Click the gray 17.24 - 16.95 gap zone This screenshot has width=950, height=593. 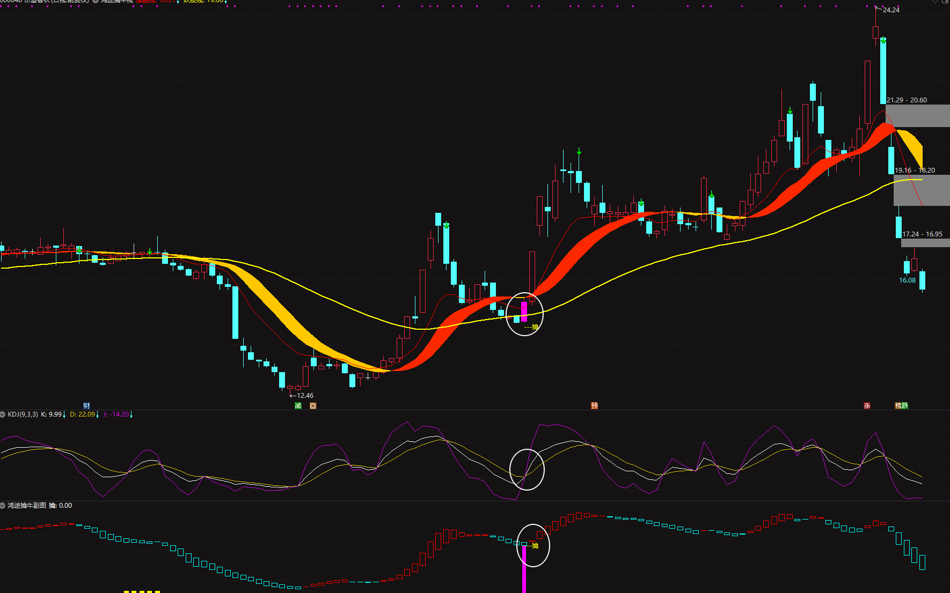[925, 243]
